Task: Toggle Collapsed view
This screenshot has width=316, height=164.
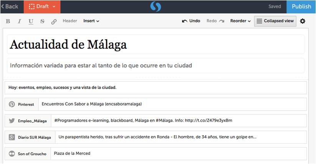Action: 275,21
